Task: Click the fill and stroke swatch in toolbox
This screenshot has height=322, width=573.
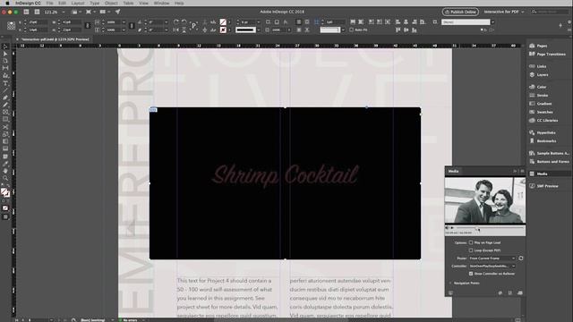Action: pyautogui.click(x=4, y=192)
